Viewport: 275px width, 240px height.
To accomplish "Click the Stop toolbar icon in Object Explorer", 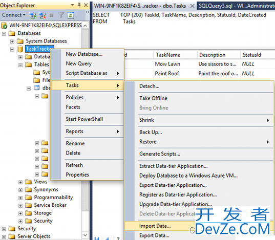I will pyautogui.click(x=51, y=15).
